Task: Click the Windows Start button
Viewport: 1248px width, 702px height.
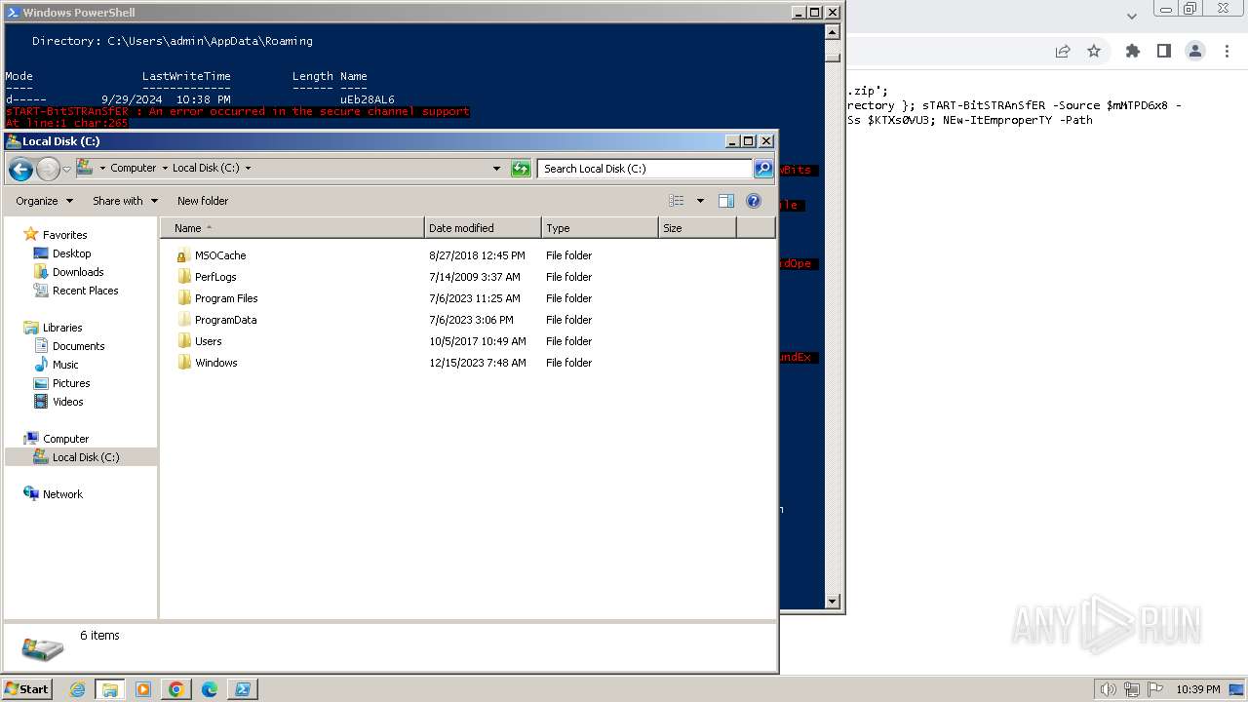Action: click(x=26, y=688)
